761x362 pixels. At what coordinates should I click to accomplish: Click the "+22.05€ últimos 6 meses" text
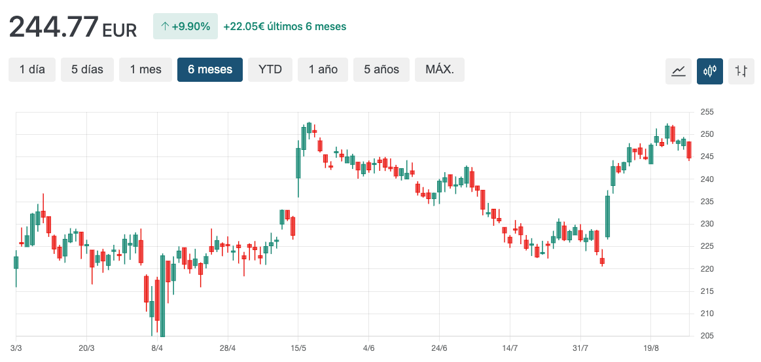click(285, 27)
